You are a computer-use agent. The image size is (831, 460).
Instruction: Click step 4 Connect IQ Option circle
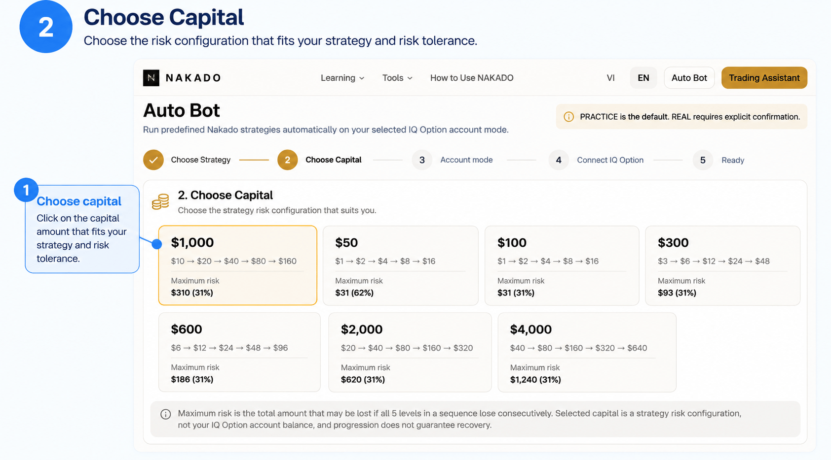pyautogui.click(x=559, y=160)
